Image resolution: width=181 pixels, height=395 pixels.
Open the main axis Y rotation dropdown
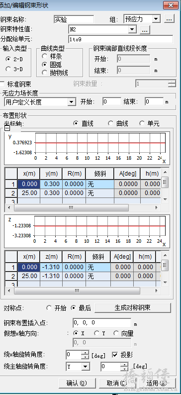pyautogui.click(x=86, y=366)
